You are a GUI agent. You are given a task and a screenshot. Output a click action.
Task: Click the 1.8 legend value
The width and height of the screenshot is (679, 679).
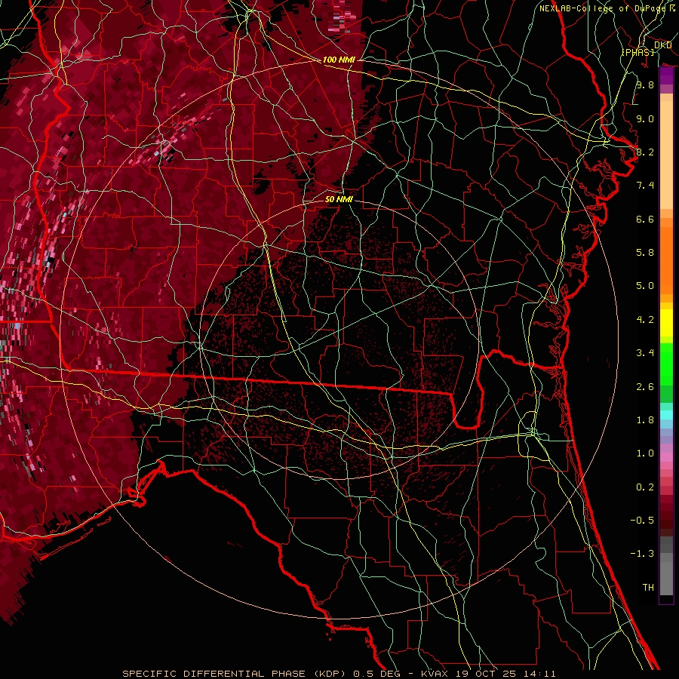tap(645, 420)
